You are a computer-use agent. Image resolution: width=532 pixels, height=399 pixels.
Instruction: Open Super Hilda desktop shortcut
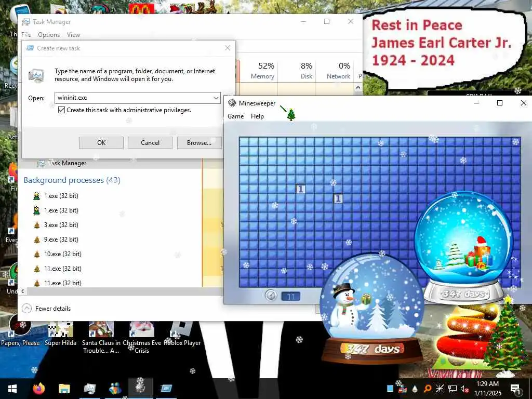(60, 333)
